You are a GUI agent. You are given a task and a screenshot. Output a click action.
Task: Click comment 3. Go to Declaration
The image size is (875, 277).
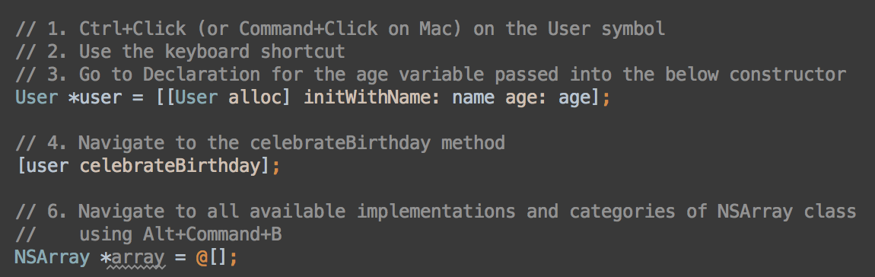431,75
